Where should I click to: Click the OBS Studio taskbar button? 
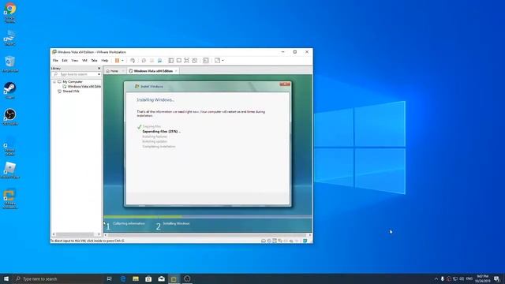(x=187, y=278)
